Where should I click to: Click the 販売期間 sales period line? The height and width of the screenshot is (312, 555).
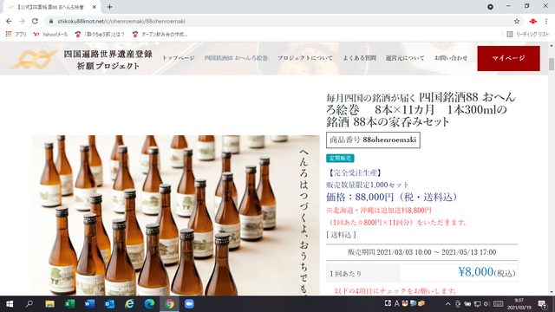422,252
